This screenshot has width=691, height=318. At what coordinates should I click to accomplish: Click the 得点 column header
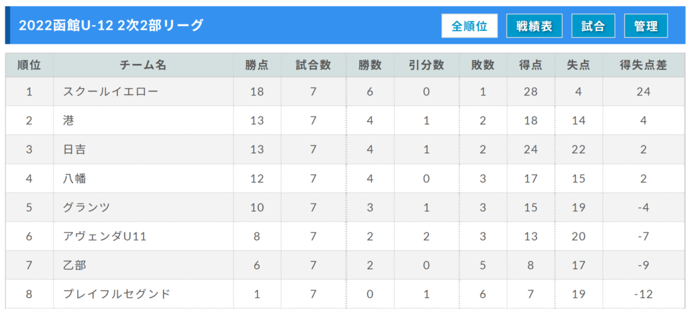(531, 65)
